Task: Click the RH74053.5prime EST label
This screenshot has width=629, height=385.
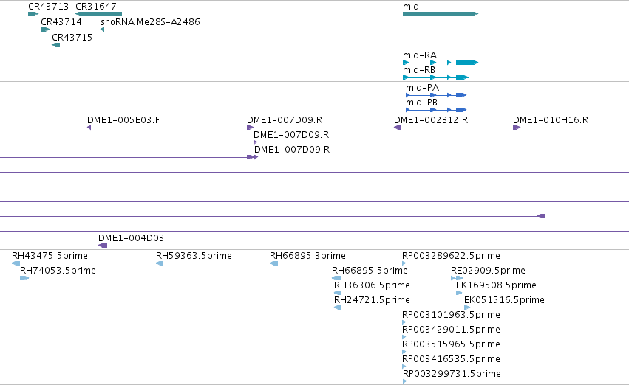Action: point(58,271)
